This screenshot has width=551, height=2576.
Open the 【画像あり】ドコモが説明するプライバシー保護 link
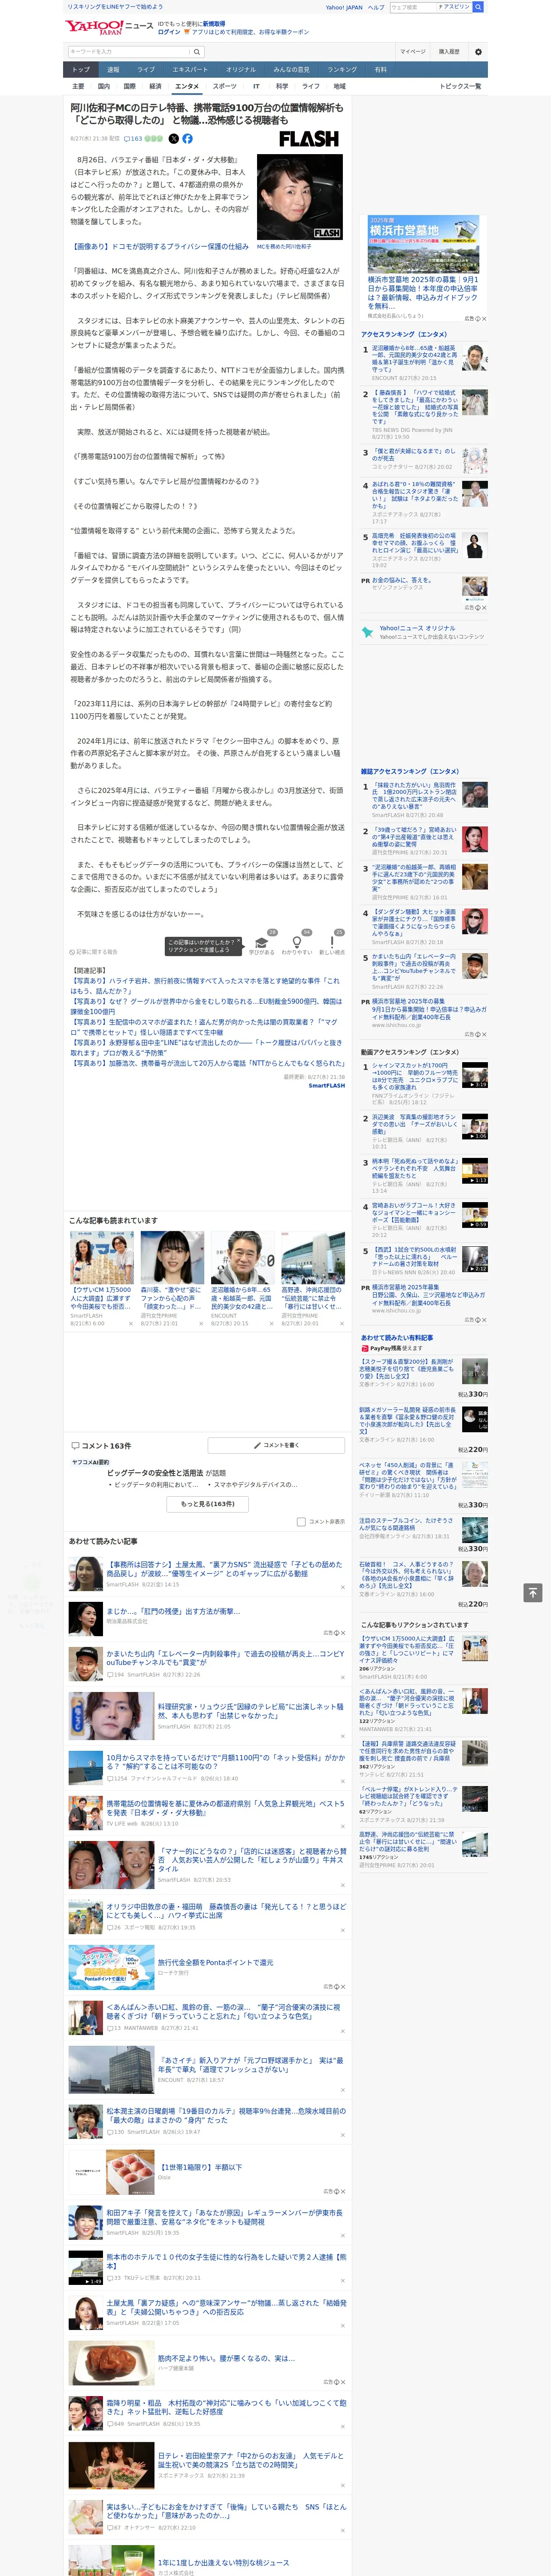[x=159, y=246]
